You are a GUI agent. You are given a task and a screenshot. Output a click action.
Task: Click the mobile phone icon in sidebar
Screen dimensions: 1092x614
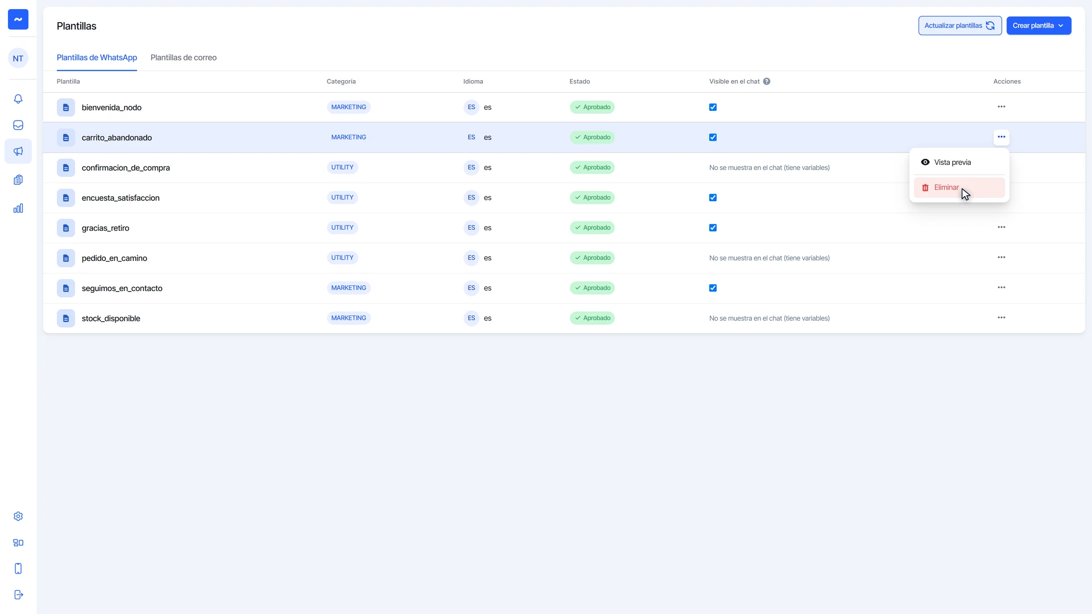pos(18,569)
